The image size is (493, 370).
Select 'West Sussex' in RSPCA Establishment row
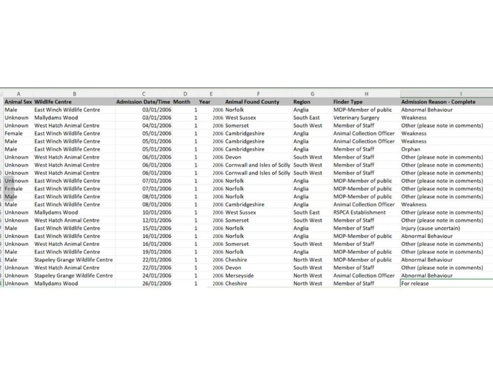[x=258, y=212]
